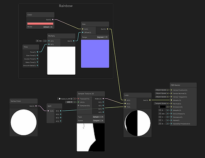Open the Object Space dropdown for Vertex Tangent
Screen dimensions: 205x158
161,97
